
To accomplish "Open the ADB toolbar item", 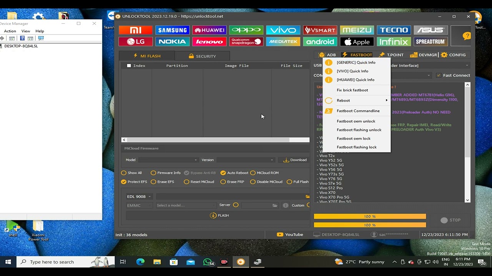I will pos(327,55).
